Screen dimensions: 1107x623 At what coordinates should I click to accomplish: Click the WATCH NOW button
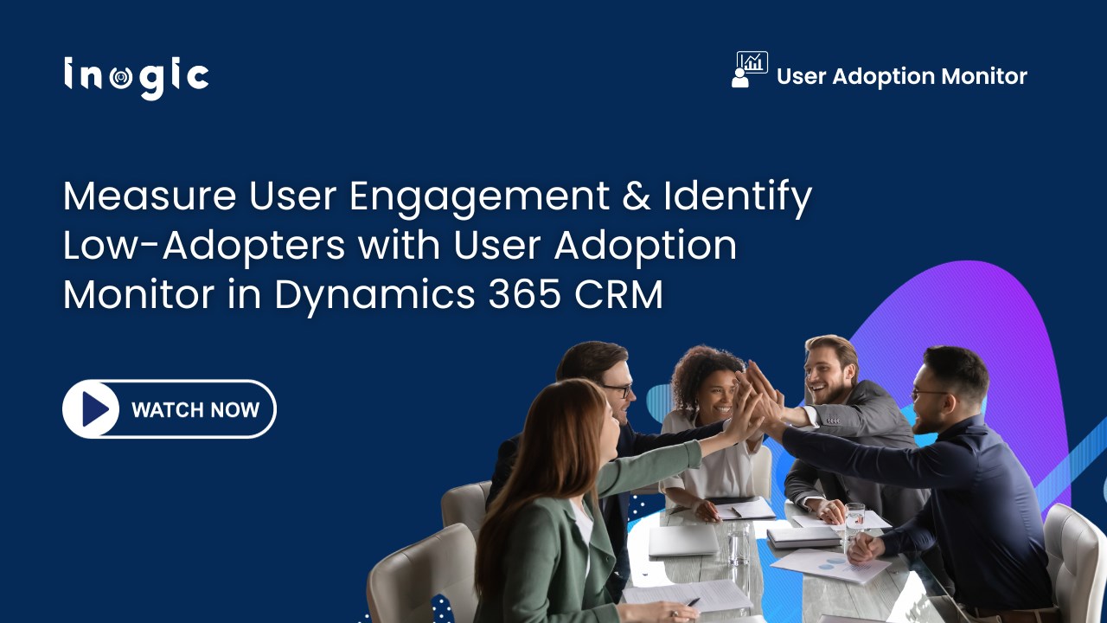click(170, 409)
